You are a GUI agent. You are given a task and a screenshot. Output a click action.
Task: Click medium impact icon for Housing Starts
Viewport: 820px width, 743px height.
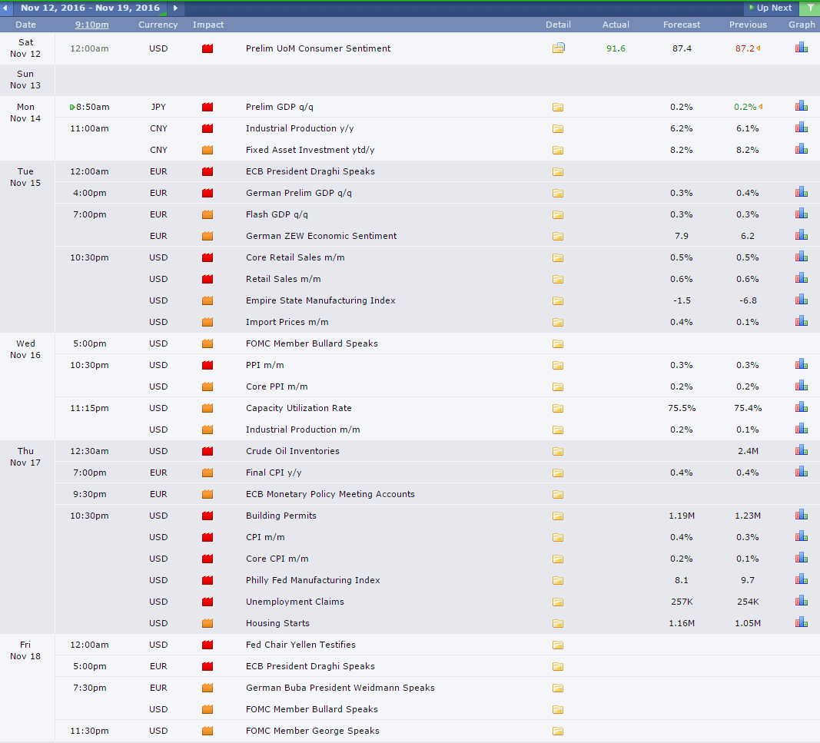tap(207, 623)
